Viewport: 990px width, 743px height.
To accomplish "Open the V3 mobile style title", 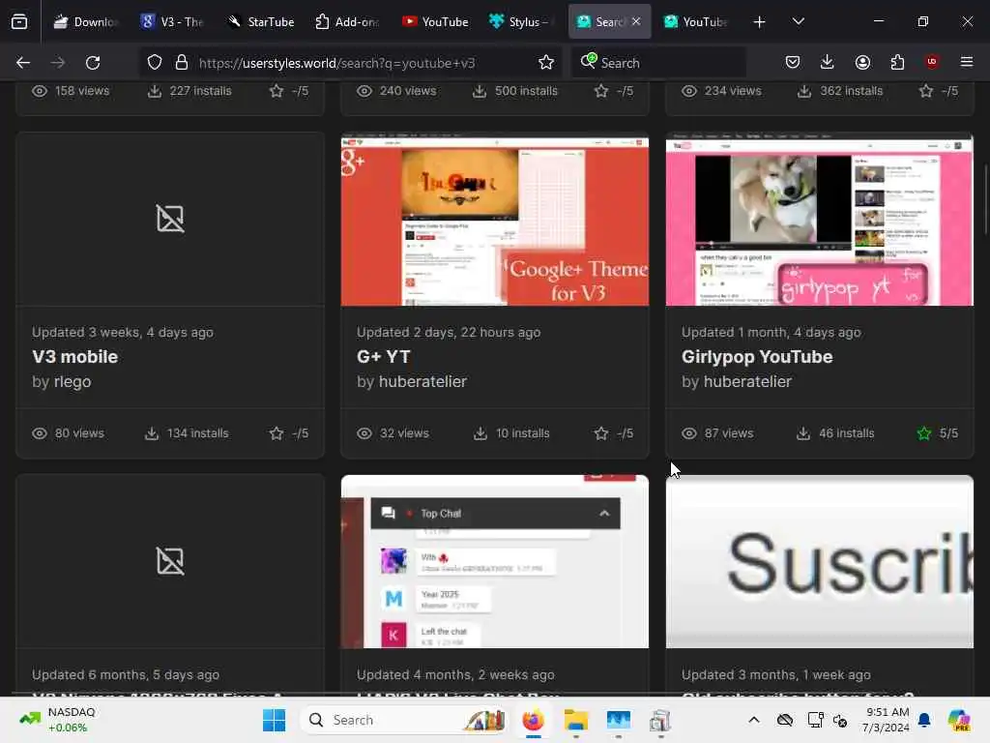I will point(75,357).
